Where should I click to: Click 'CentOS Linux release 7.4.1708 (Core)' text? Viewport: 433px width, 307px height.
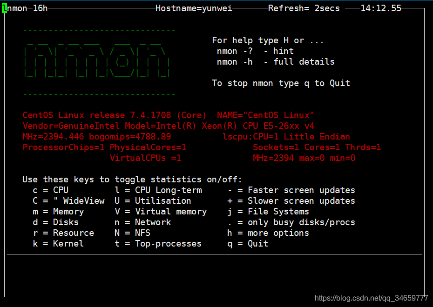coord(115,115)
